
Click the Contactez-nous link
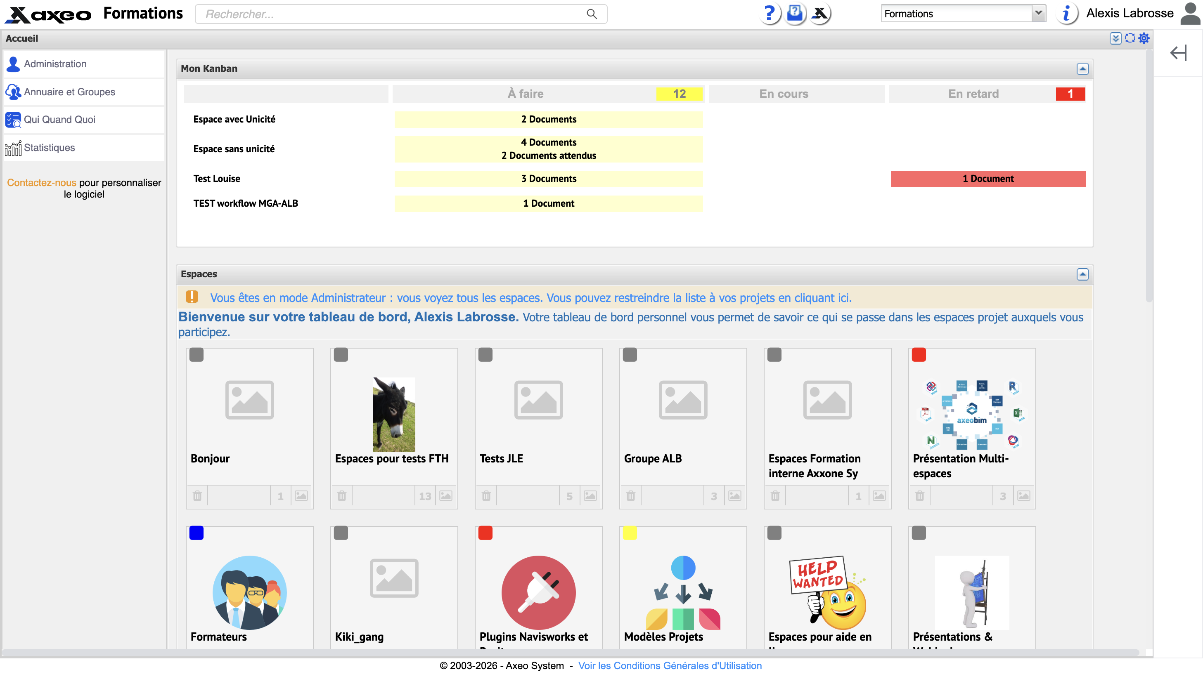tap(42, 182)
